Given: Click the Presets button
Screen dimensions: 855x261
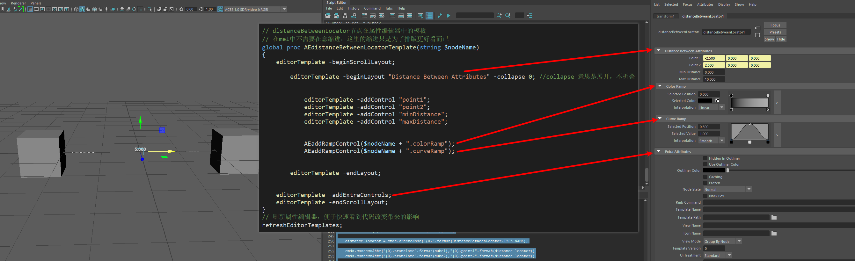Looking at the screenshot, I should [775, 32].
